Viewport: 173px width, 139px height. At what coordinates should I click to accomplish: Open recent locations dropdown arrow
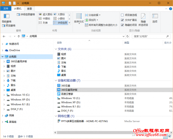(15, 36)
